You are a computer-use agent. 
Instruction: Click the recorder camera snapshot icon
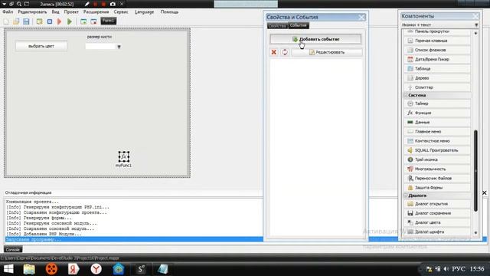(x=113, y=4)
